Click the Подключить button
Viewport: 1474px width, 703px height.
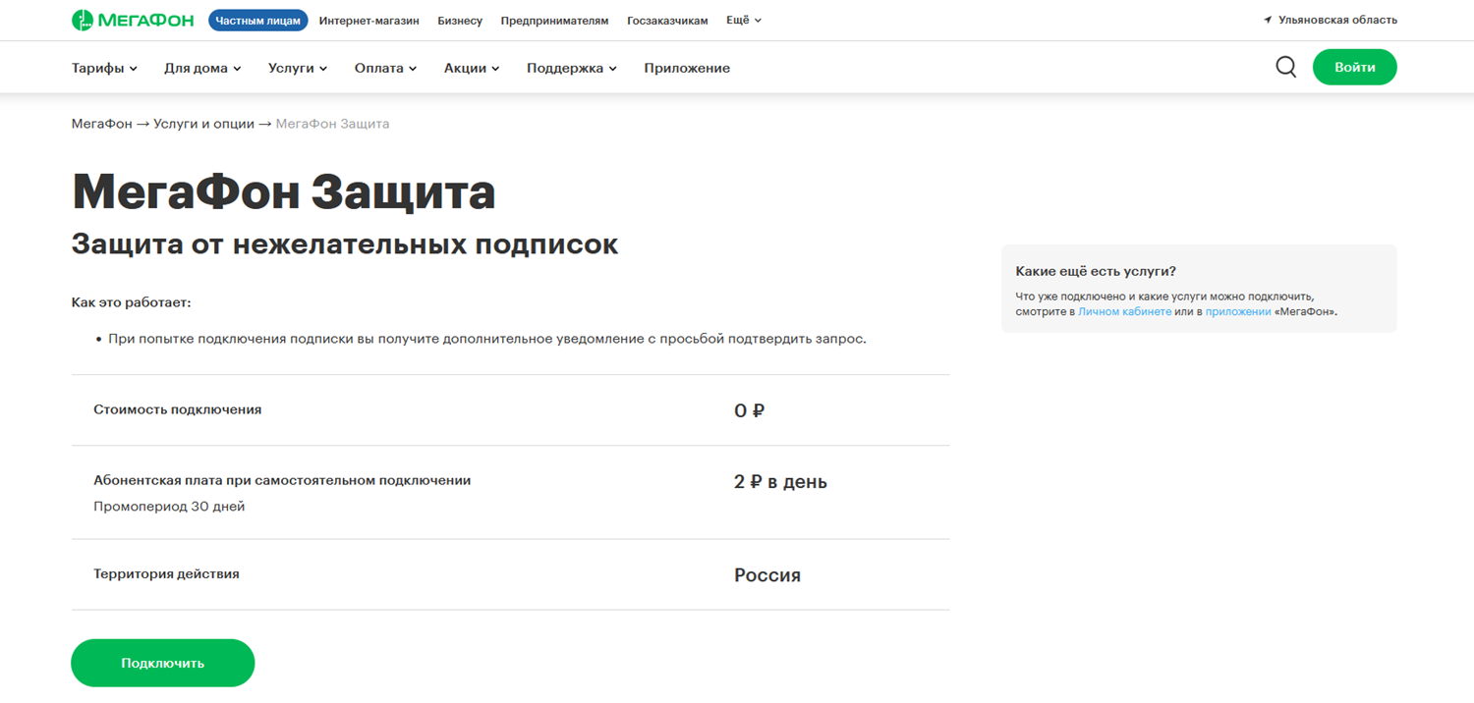coord(163,663)
